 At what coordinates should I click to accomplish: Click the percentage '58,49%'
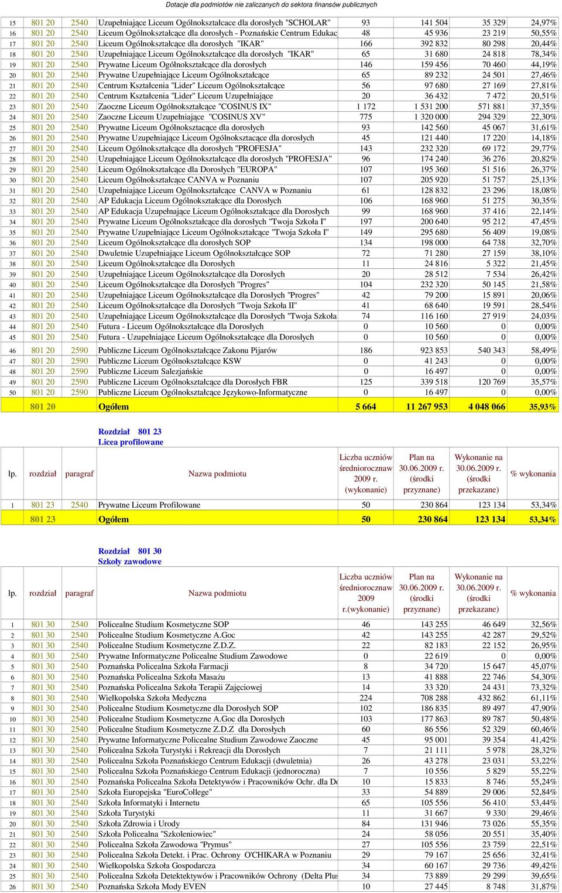pos(544,350)
